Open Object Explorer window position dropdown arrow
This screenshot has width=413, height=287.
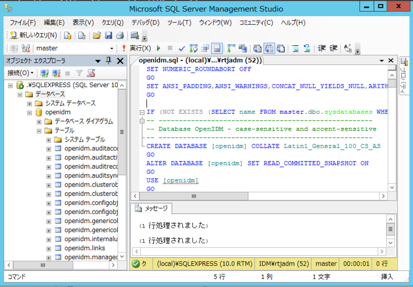point(98,61)
